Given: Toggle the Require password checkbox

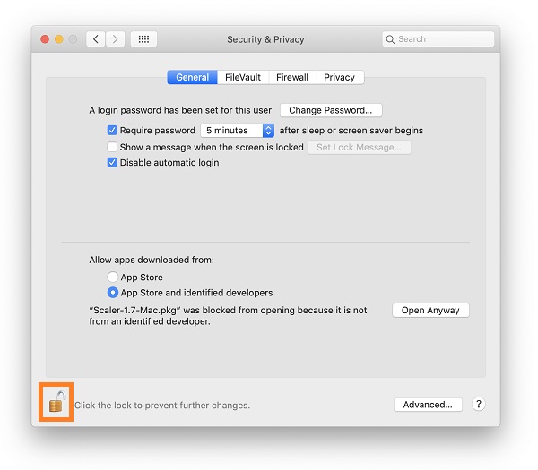Looking at the screenshot, I should (112, 131).
